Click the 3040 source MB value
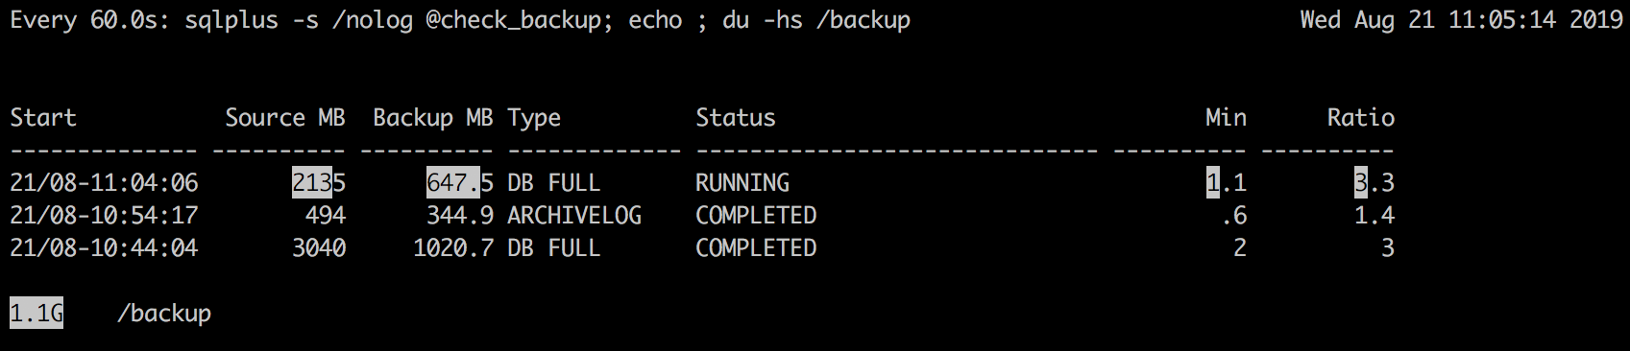Screen dimensions: 1630x351 [319, 247]
